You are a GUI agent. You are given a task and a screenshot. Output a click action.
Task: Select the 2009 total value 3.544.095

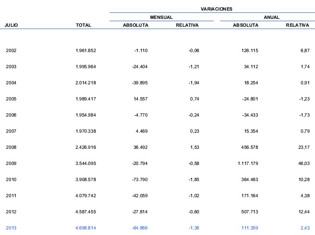(x=85, y=163)
